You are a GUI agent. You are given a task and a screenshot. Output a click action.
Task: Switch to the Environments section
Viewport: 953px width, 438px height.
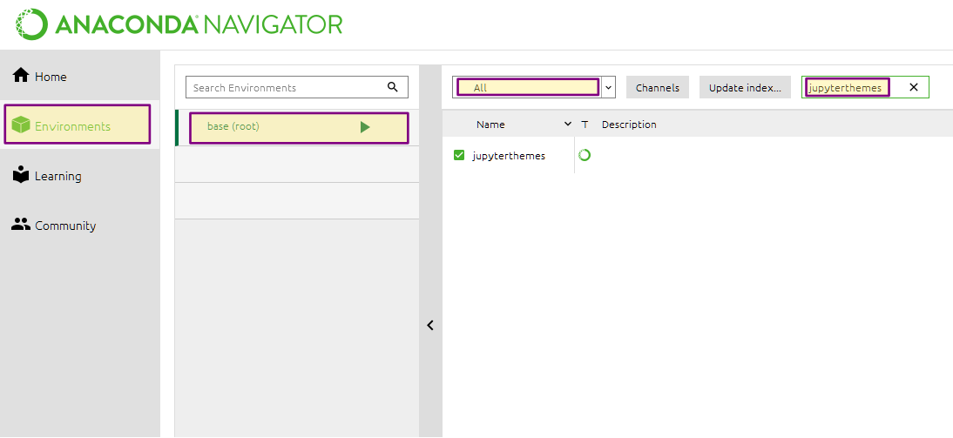point(78,125)
